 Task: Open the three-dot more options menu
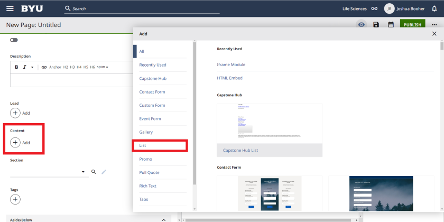434,25
